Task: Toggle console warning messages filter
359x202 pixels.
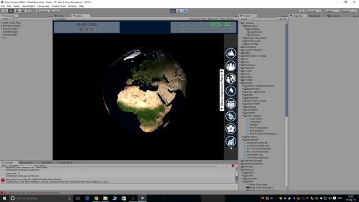Action: click(228, 166)
